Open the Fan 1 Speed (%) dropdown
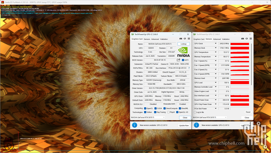 [x=215, y=61]
